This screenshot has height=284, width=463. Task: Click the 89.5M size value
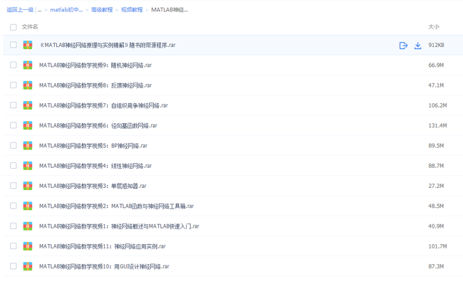coord(436,146)
